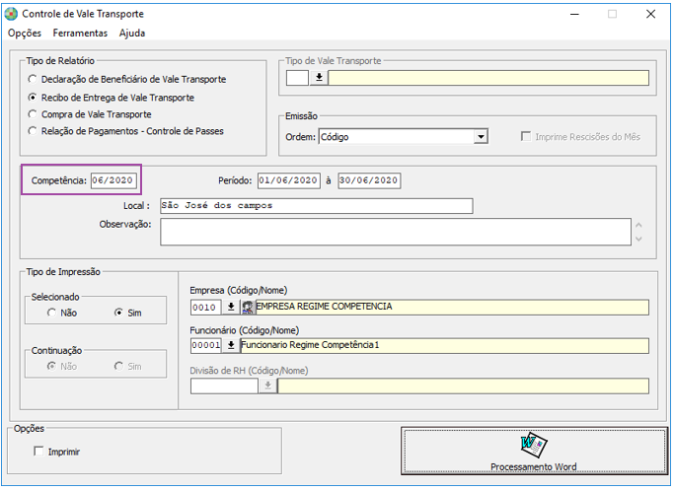Click the Divisão de RH code field
Viewport: 674px width, 491px height.
(224, 386)
